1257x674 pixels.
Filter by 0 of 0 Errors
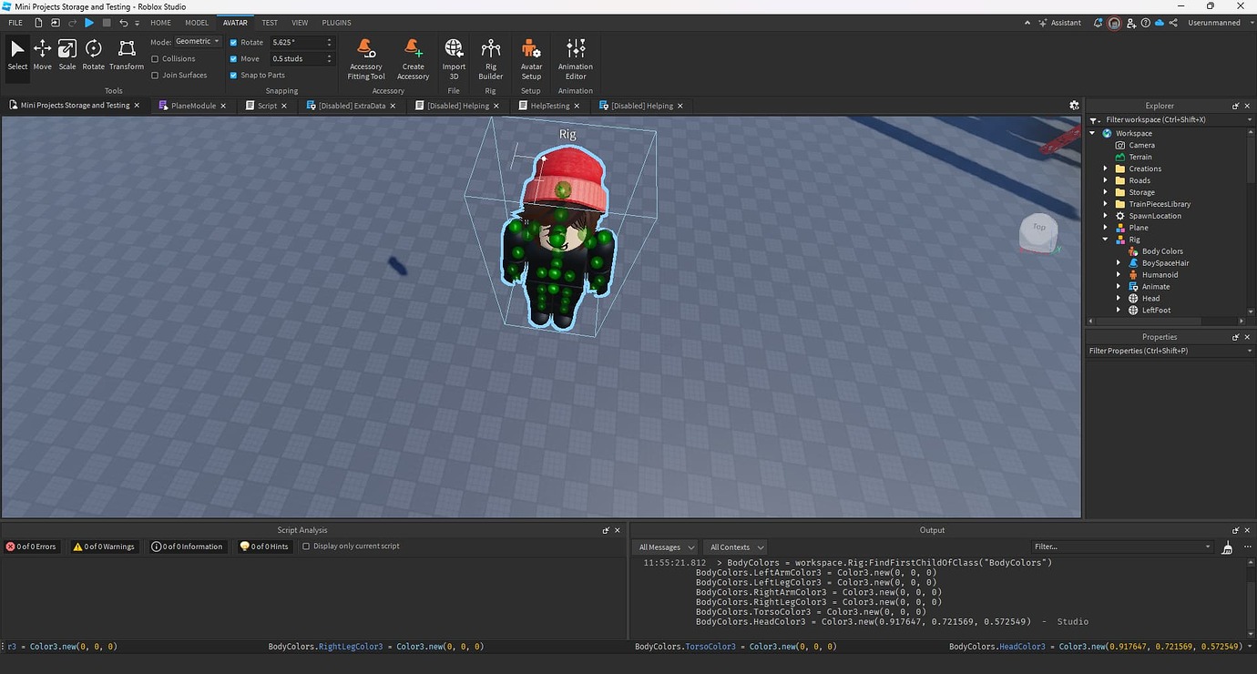pyautogui.click(x=31, y=546)
